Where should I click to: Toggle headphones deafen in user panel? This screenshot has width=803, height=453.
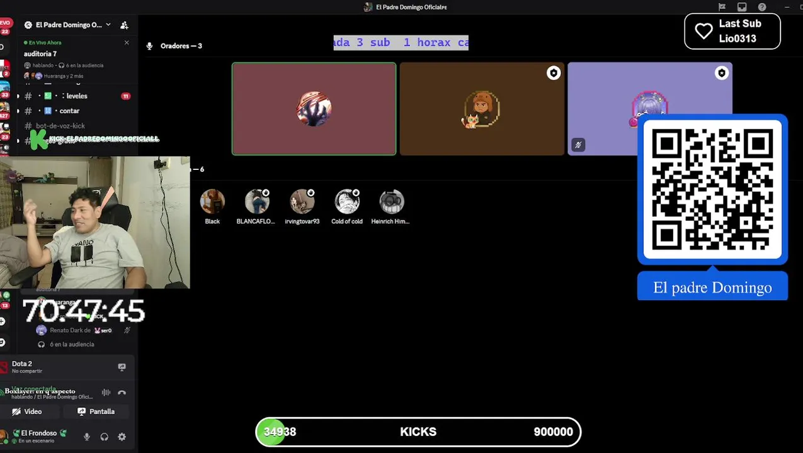click(x=105, y=437)
